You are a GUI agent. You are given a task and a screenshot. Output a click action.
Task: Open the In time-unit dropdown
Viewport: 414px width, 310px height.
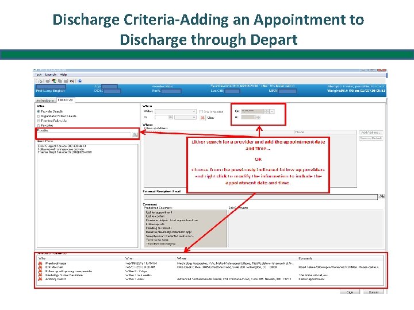(x=185, y=117)
